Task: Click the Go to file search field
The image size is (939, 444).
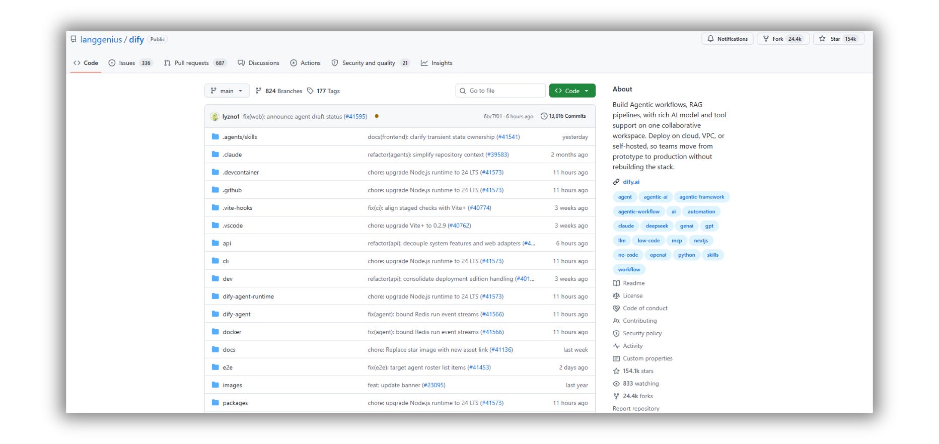Action: click(500, 91)
